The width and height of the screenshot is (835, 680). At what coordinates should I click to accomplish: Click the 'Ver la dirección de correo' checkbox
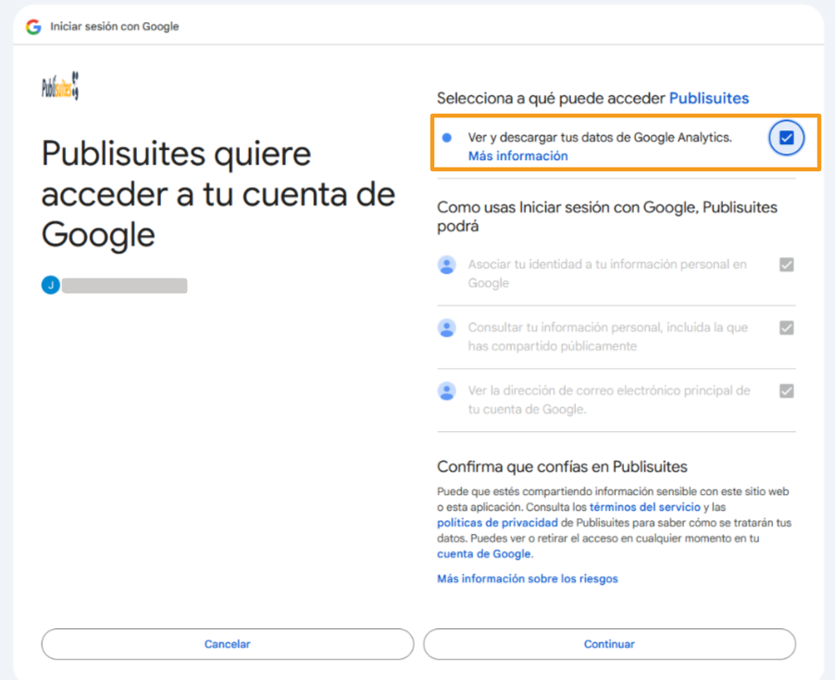[x=786, y=390]
